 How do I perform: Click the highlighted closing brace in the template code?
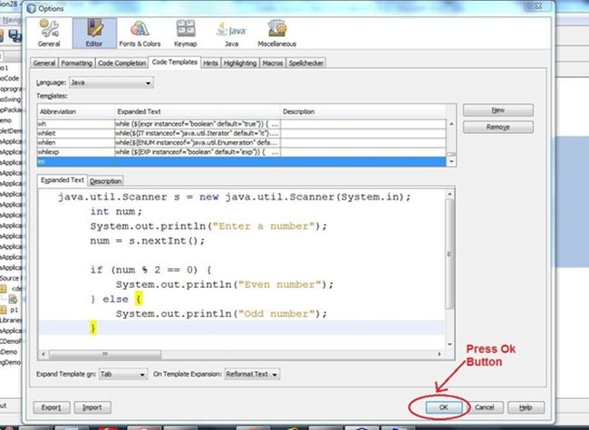point(93,328)
